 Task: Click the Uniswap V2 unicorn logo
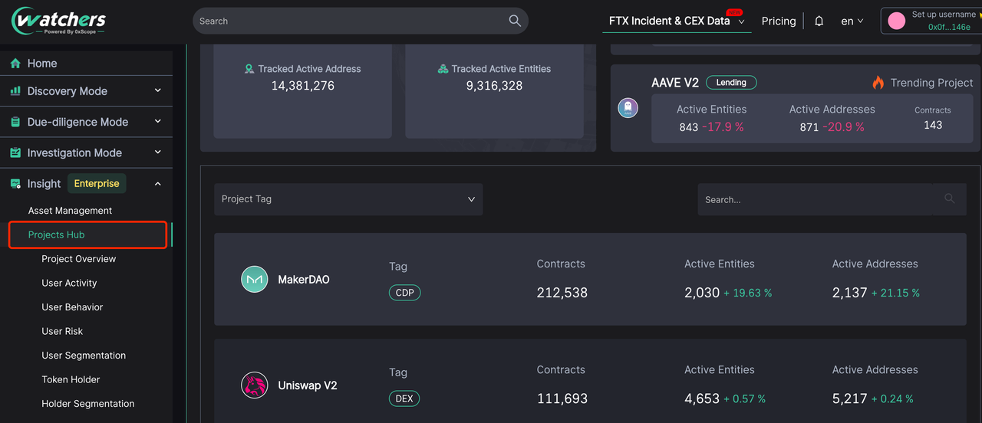coord(254,385)
